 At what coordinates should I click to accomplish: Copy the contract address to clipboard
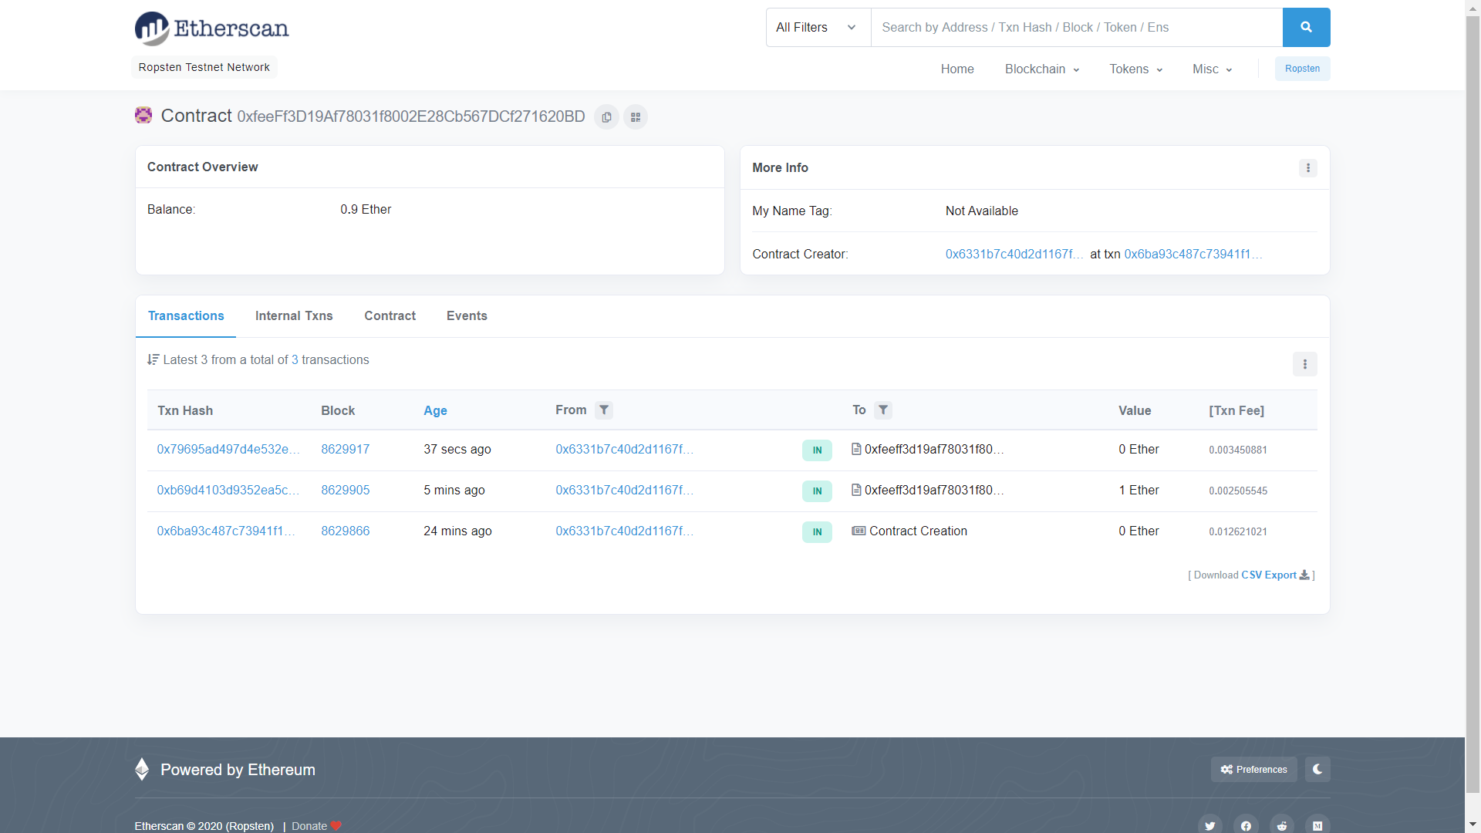[x=606, y=117]
